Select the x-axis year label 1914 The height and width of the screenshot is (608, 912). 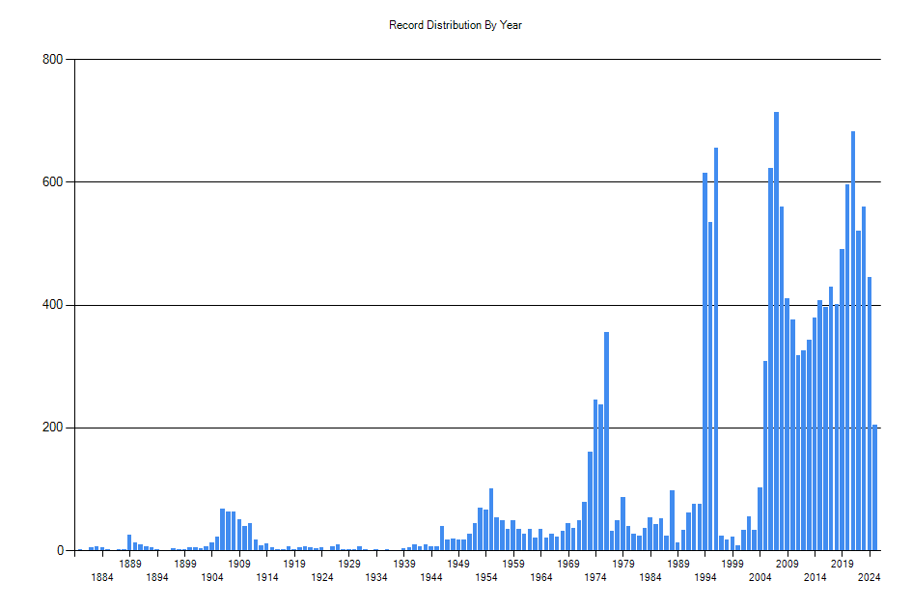[267, 577]
